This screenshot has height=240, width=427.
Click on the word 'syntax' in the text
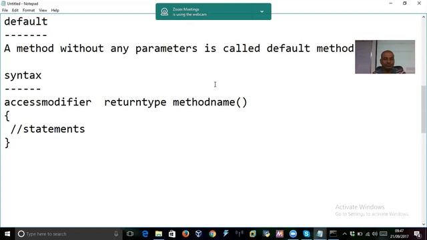pyautogui.click(x=23, y=75)
